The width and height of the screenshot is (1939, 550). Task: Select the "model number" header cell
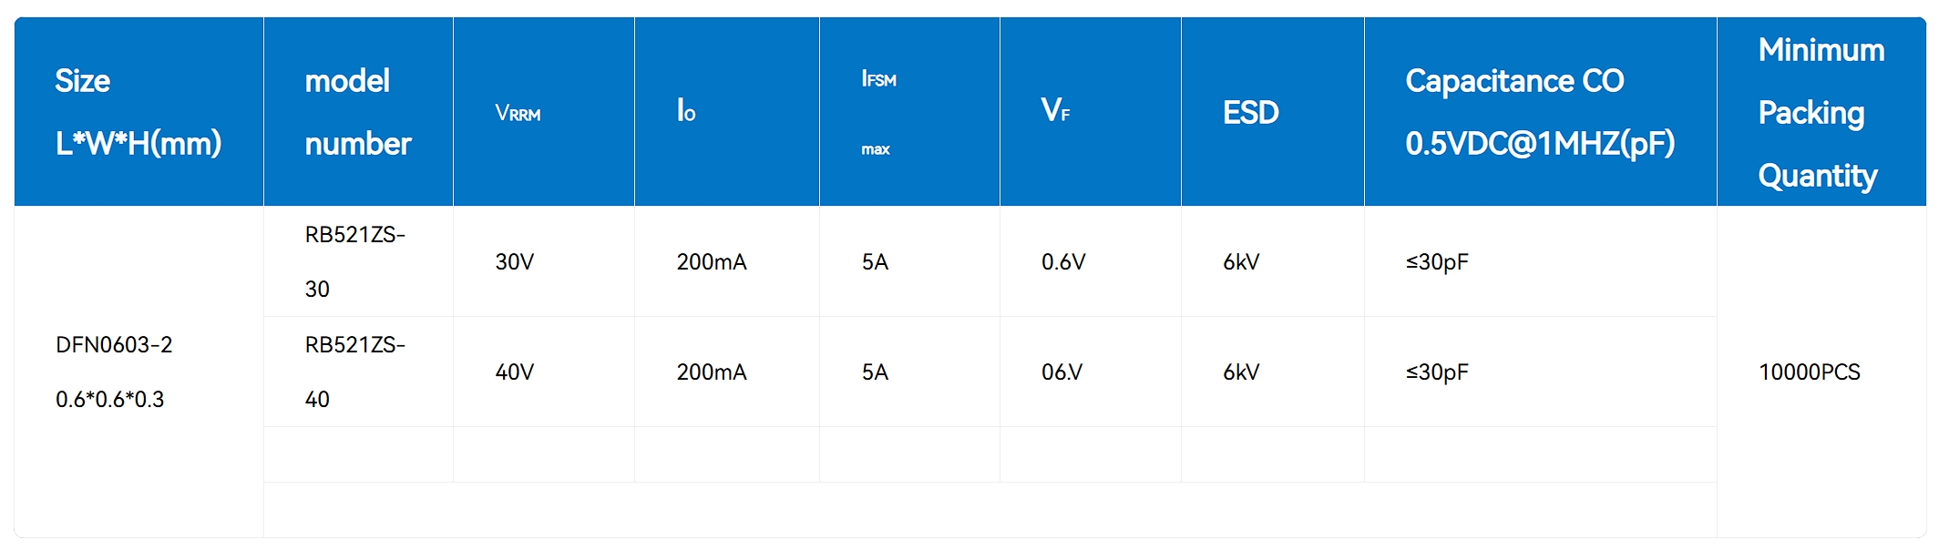(x=358, y=112)
